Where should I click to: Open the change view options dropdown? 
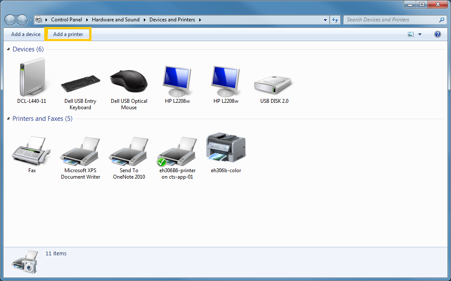point(419,34)
